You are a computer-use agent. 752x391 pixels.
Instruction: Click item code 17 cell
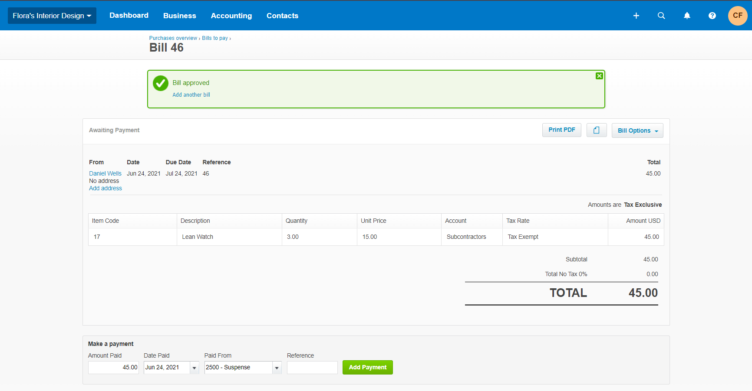click(x=133, y=237)
